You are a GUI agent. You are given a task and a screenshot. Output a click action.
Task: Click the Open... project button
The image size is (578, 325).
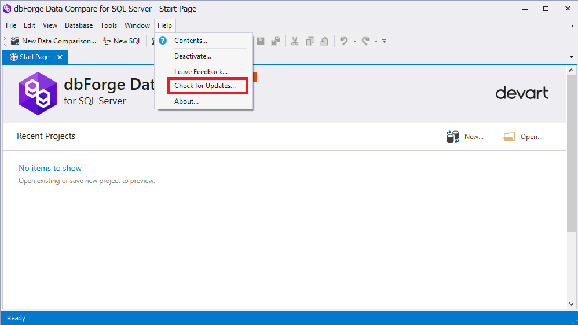click(x=523, y=137)
